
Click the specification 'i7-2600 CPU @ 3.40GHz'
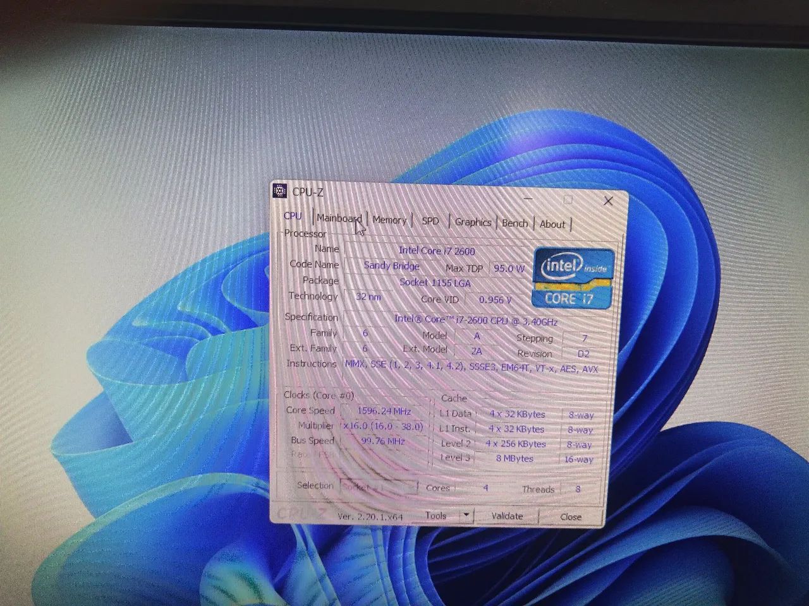click(x=476, y=321)
